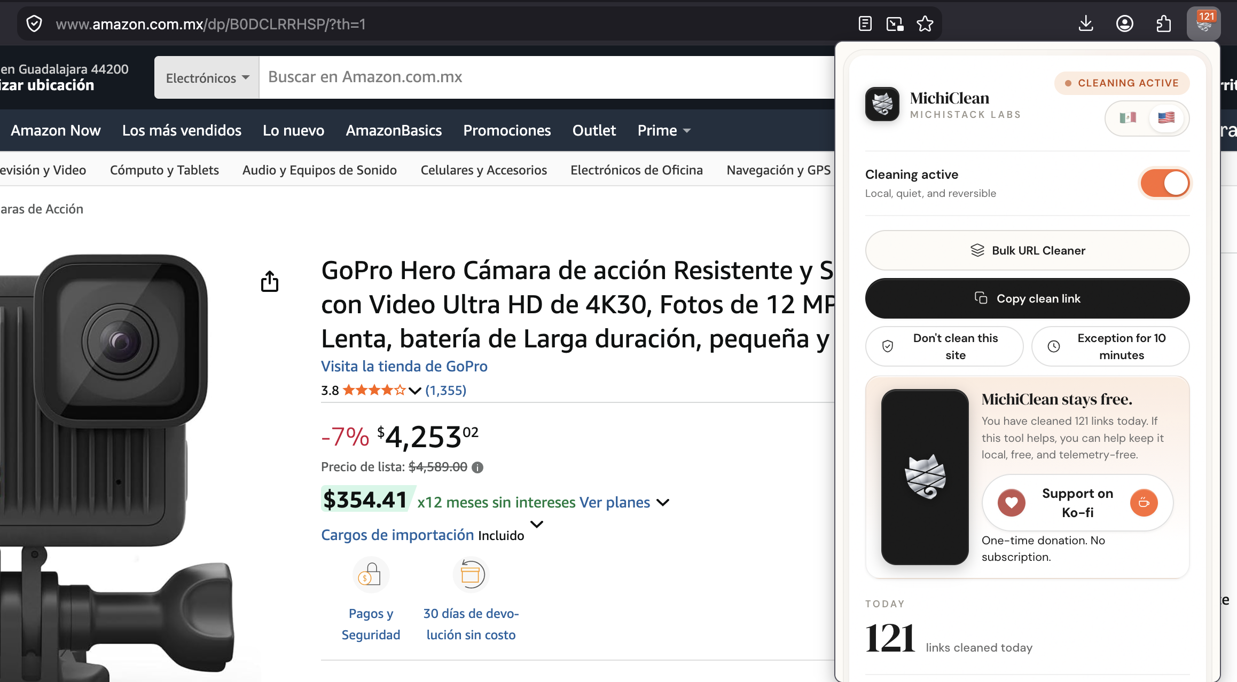
Task: Click the 4-star rating stars
Action: pyautogui.click(x=374, y=391)
